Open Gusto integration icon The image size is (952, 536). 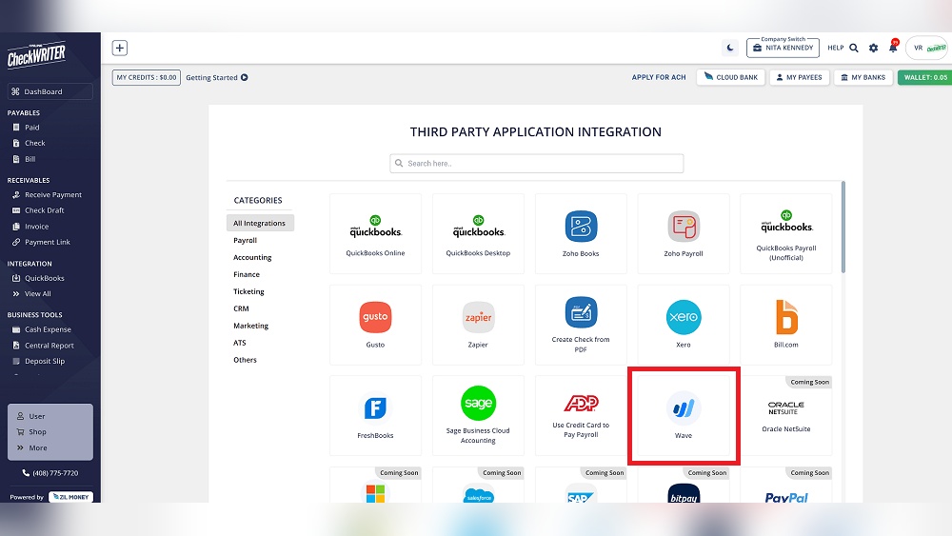point(375,317)
